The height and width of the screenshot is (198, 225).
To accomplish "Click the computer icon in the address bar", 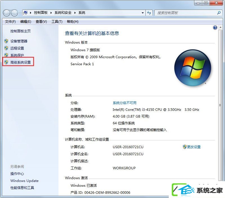I will [x=26, y=13].
